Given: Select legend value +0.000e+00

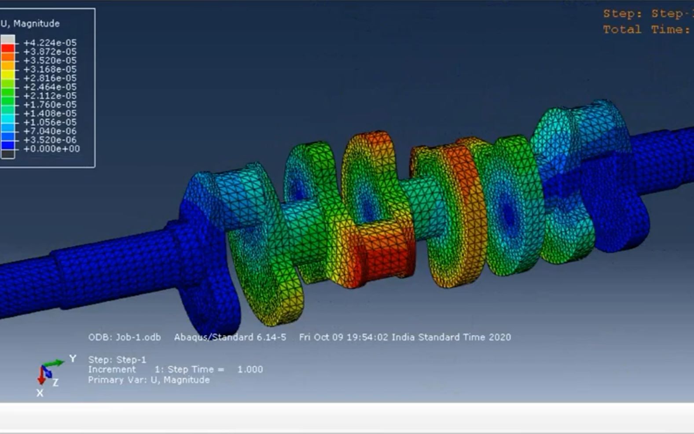Looking at the screenshot, I should pyautogui.click(x=51, y=149).
